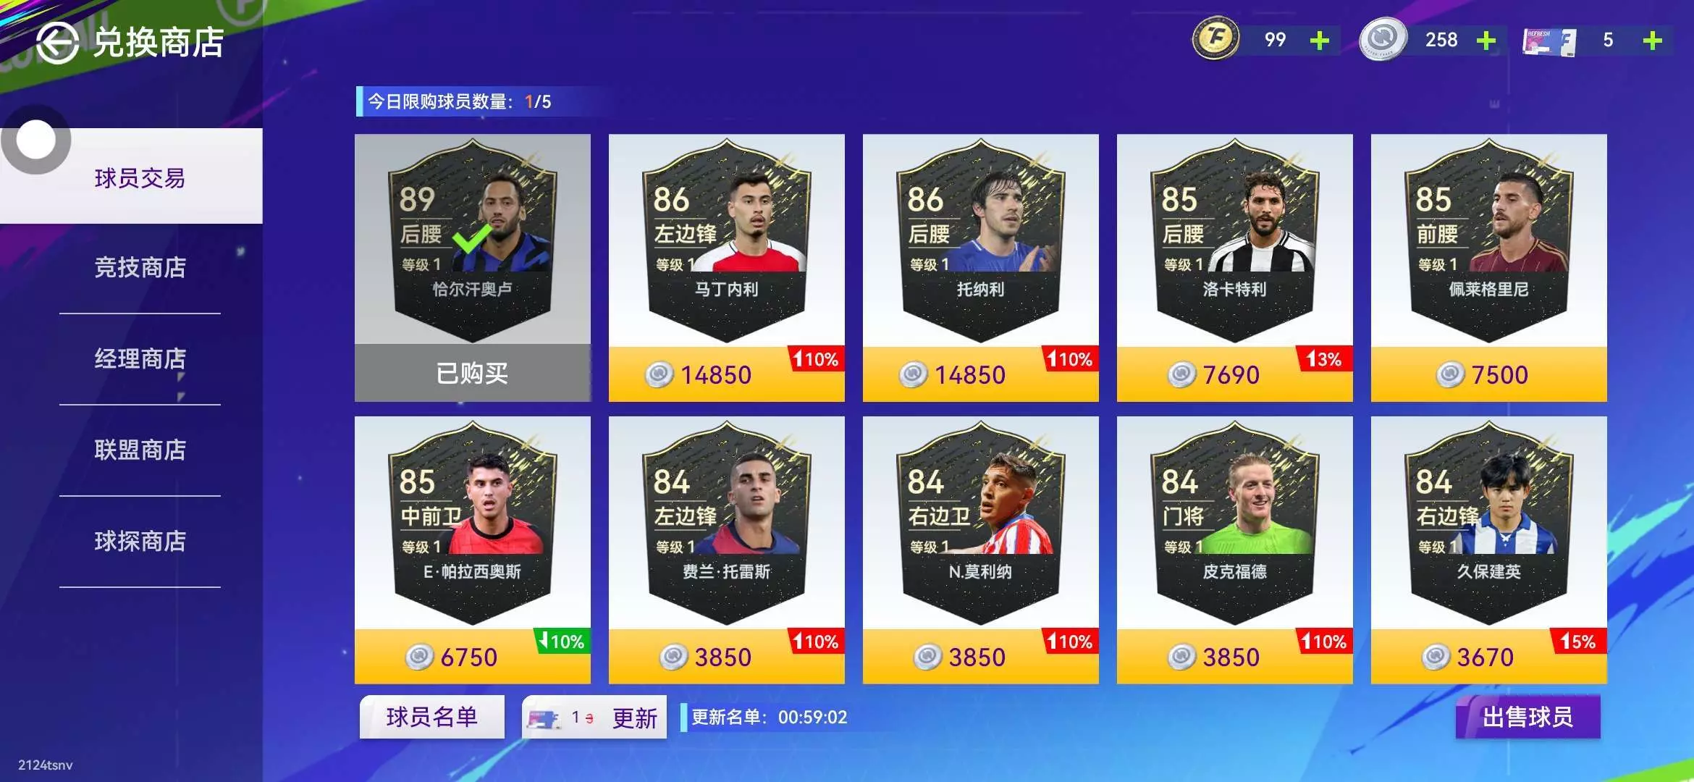
Task: Open the 竞技商店 tab
Action: coord(140,268)
